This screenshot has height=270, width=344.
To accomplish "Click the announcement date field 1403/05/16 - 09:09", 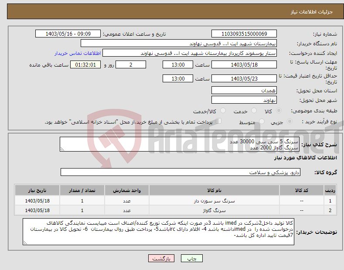I will (x=68, y=34).
